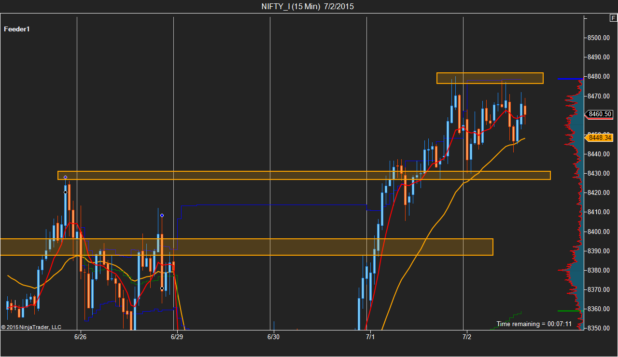The height and width of the screenshot is (357, 618).
Task: Click the © 2015 NinjaTrader, LLC copyright text
Action: pos(31,327)
